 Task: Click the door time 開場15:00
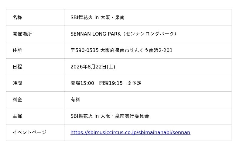pyautogui.click(x=82, y=83)
